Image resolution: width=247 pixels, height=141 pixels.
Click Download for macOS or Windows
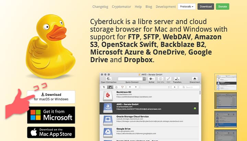(51, 97)
